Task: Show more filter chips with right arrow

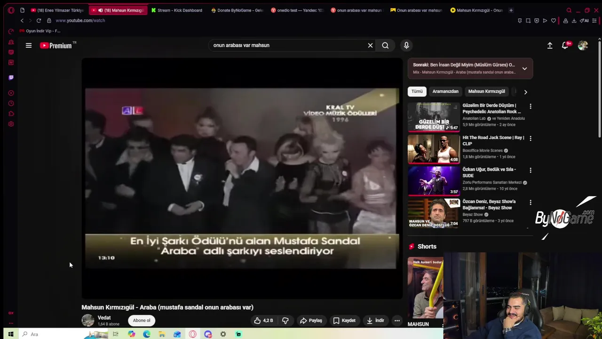Action: pyautogui.click(x=525, y=92)
